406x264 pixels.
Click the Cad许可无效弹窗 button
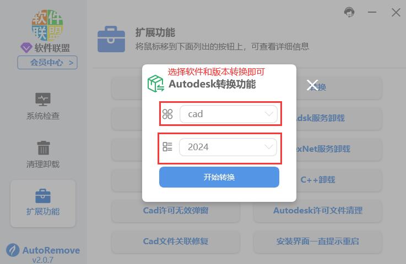[176, 211]
